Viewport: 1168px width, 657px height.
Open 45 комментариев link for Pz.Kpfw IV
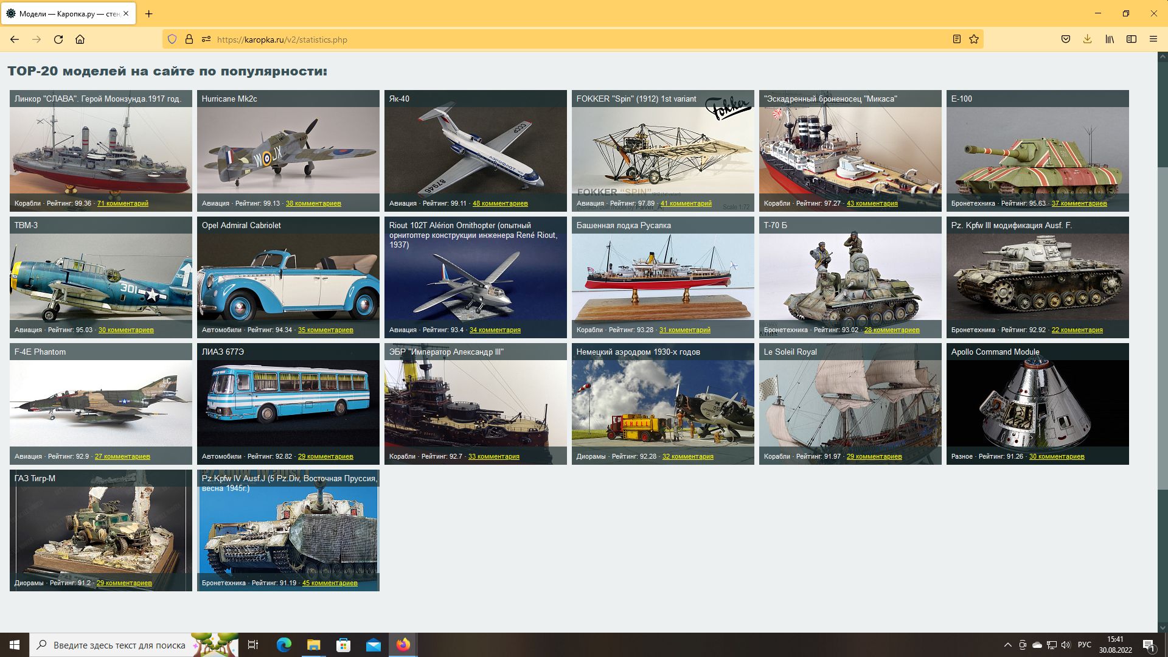330,583
